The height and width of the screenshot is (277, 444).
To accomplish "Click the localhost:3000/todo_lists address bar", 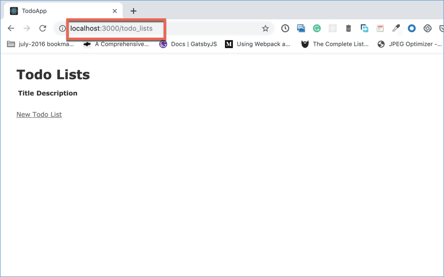I will pyautogui.click(x=163, y=28).
